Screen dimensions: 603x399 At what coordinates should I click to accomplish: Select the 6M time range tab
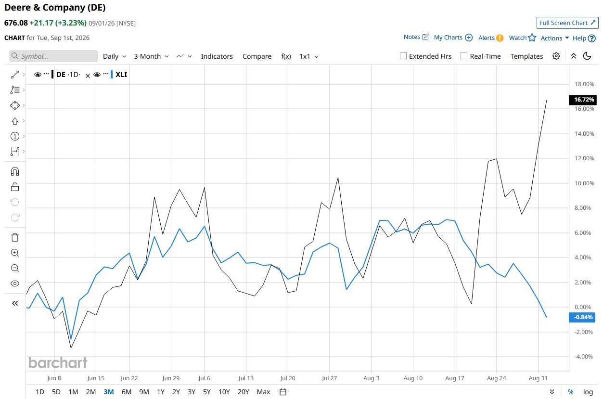click(x=127, y=392)
